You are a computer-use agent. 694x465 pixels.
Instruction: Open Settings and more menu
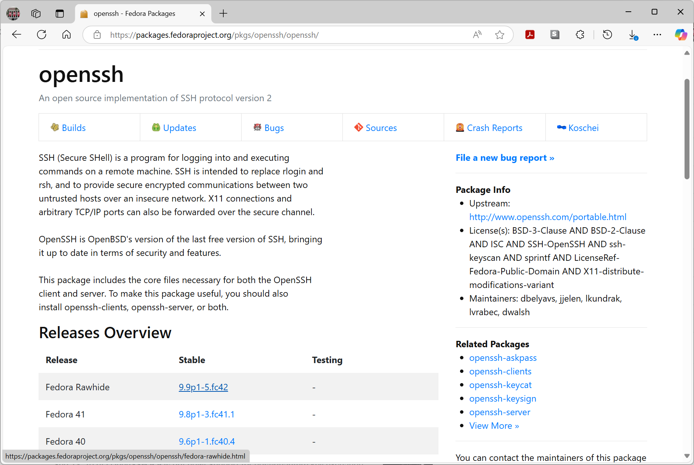pyautogui.click(x=657, y=35)
